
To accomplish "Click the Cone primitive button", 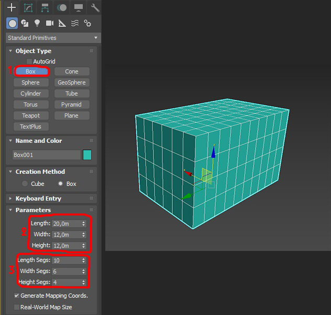I will (x=72, y=71).
